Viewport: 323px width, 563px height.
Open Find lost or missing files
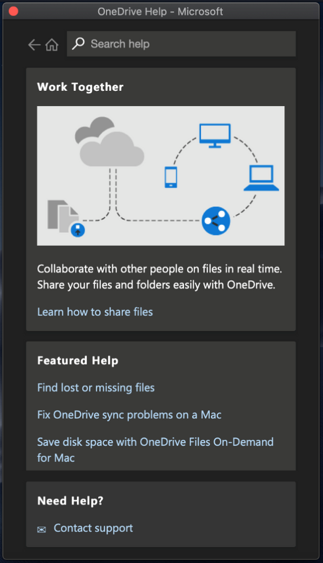click(x=96, y=388)
